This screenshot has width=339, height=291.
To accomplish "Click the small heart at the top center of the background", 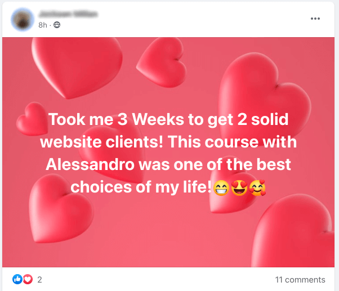I will [162, 62].
